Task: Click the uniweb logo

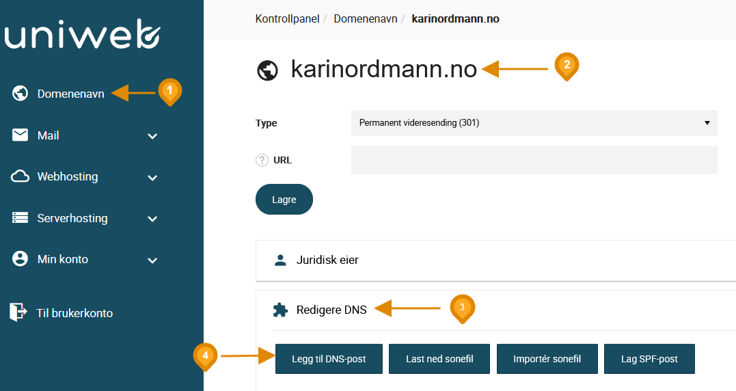Action: pyautogui.click(x=83, y=33)
